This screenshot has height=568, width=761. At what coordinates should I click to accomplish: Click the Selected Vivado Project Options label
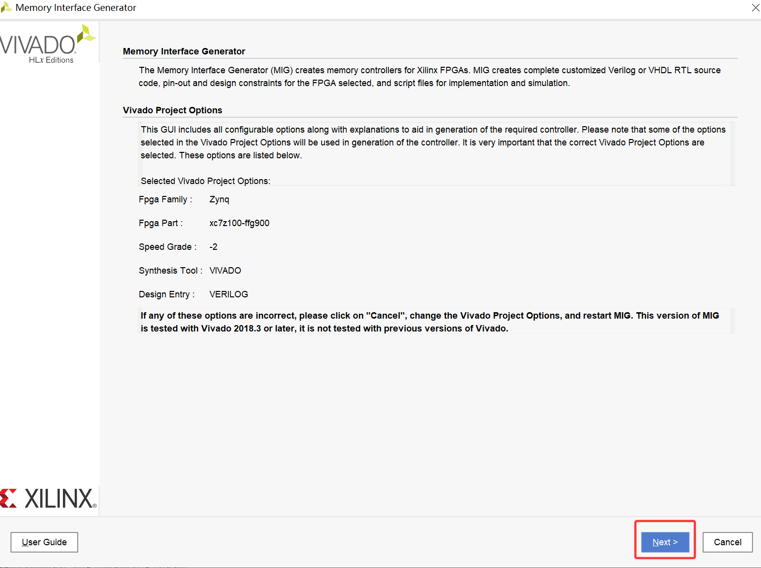click(206, 181)
